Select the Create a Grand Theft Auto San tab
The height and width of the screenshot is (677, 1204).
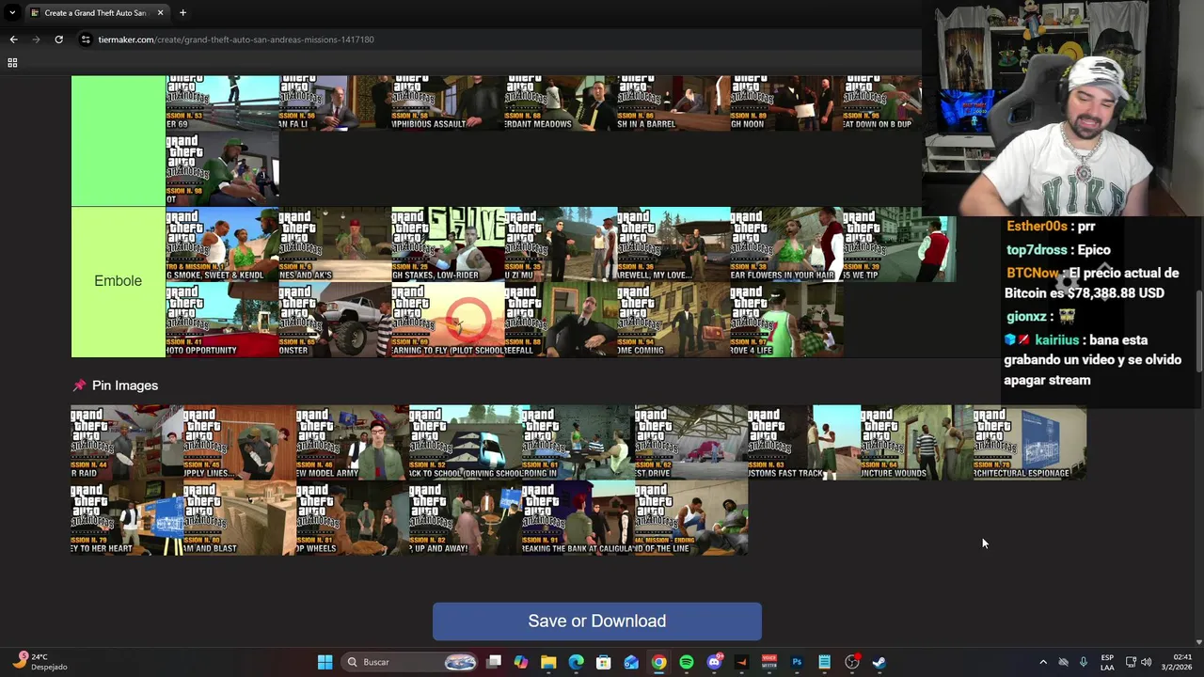(x=96, y=13)
